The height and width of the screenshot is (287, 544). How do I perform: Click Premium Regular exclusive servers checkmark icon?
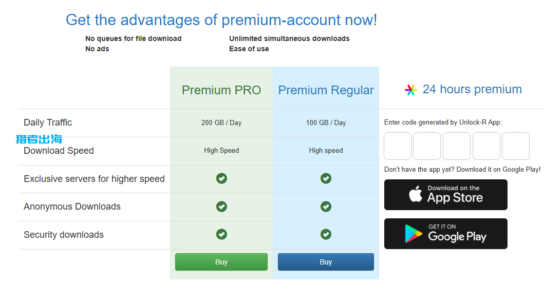[x=326, y=179]
